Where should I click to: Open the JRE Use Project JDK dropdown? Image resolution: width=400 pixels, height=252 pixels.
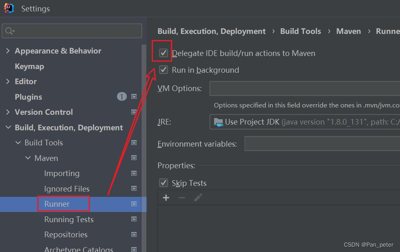[x=305, y=122]
